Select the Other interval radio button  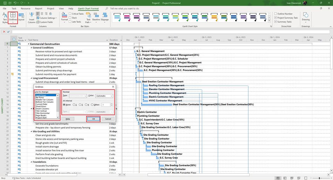(x=92, y=105)
